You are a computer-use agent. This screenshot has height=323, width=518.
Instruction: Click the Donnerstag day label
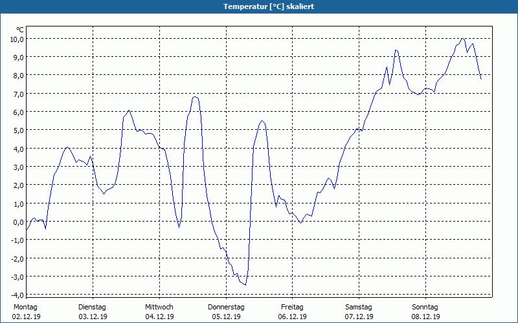pyautogui.click(x=226, y=307)
